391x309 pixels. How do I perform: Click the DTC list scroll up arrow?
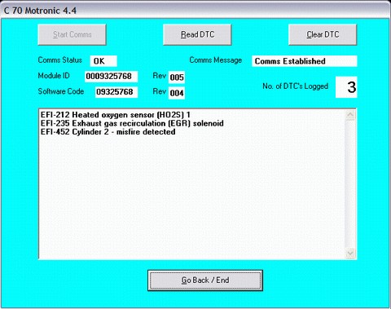350,115
